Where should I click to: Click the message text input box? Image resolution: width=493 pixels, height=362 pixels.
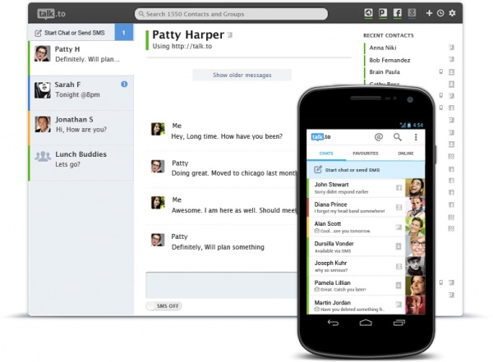point(221,285)
